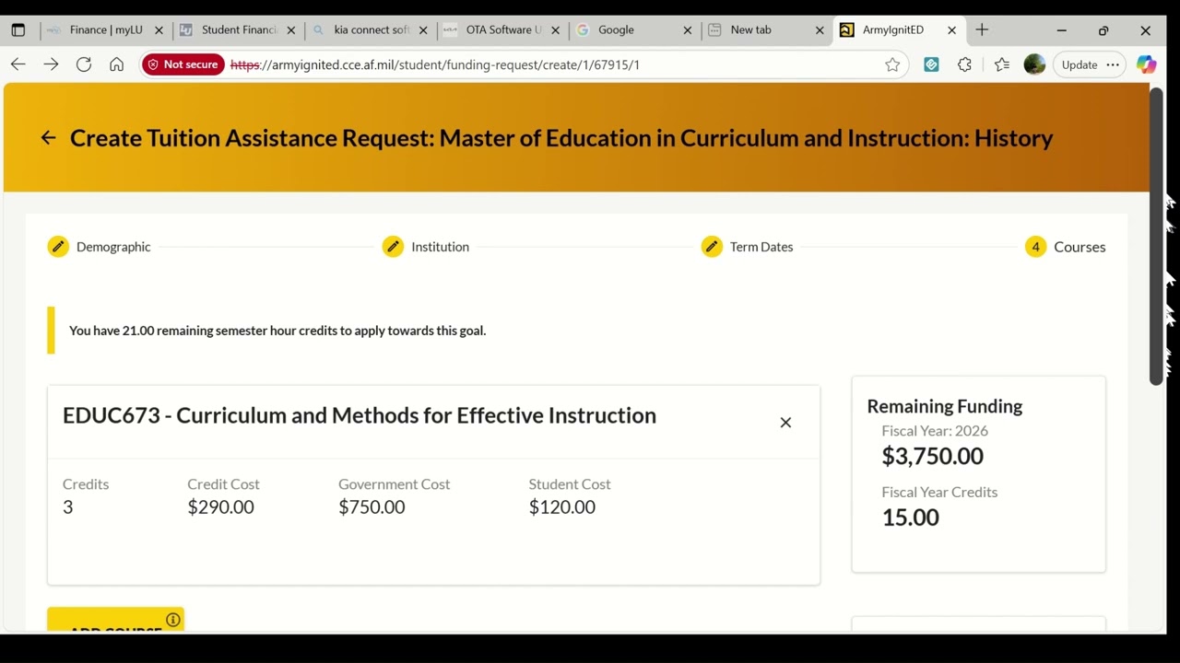The width and height of the screenshot is (1180, 663).
Task: Close the kia connect tab
Action: pyautogui.click(x=423, y=29)
